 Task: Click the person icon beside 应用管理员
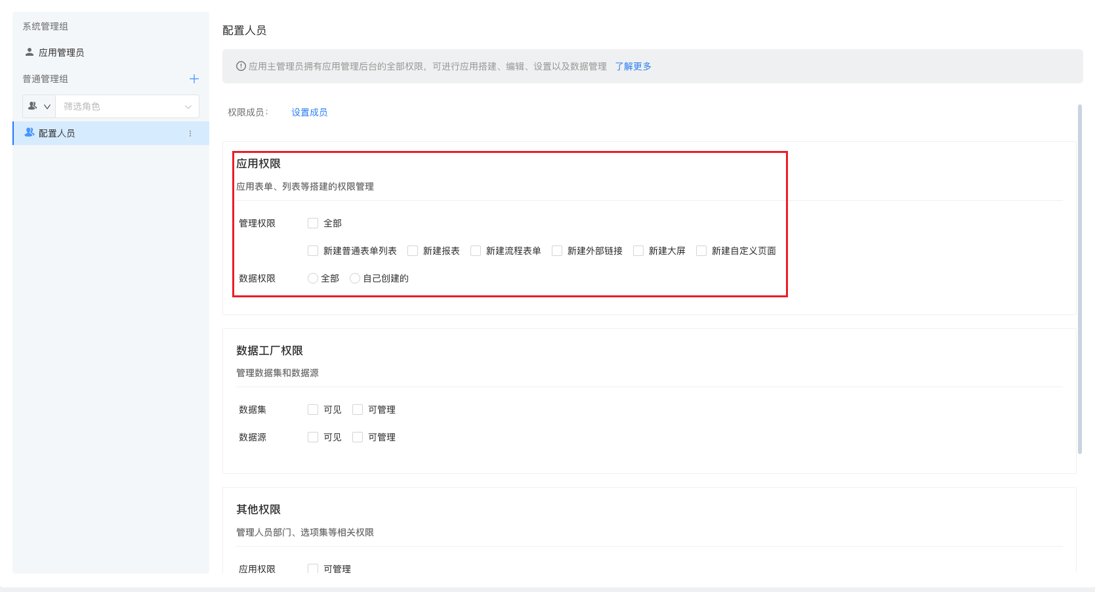pyautogui.click(x=29, y=52)
